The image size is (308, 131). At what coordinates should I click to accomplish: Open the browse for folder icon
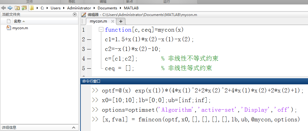24,8
